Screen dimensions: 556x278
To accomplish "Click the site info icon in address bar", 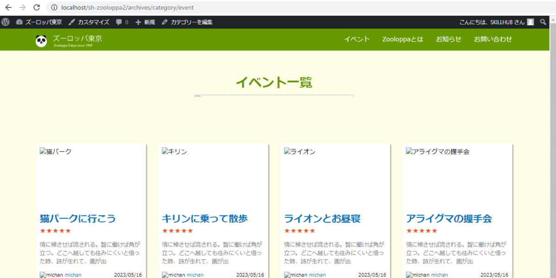I will click(x=54, y=7).
